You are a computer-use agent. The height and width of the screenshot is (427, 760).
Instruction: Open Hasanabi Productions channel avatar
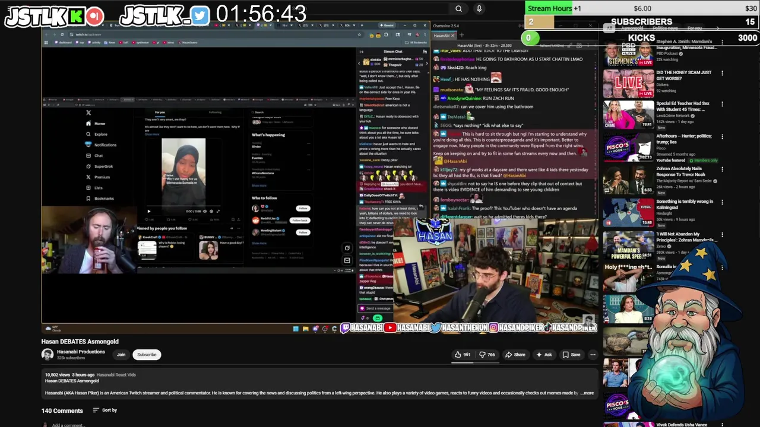(47, 355)
